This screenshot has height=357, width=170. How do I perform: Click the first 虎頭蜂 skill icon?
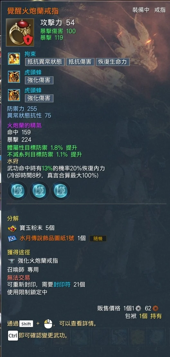click(14, 77)
